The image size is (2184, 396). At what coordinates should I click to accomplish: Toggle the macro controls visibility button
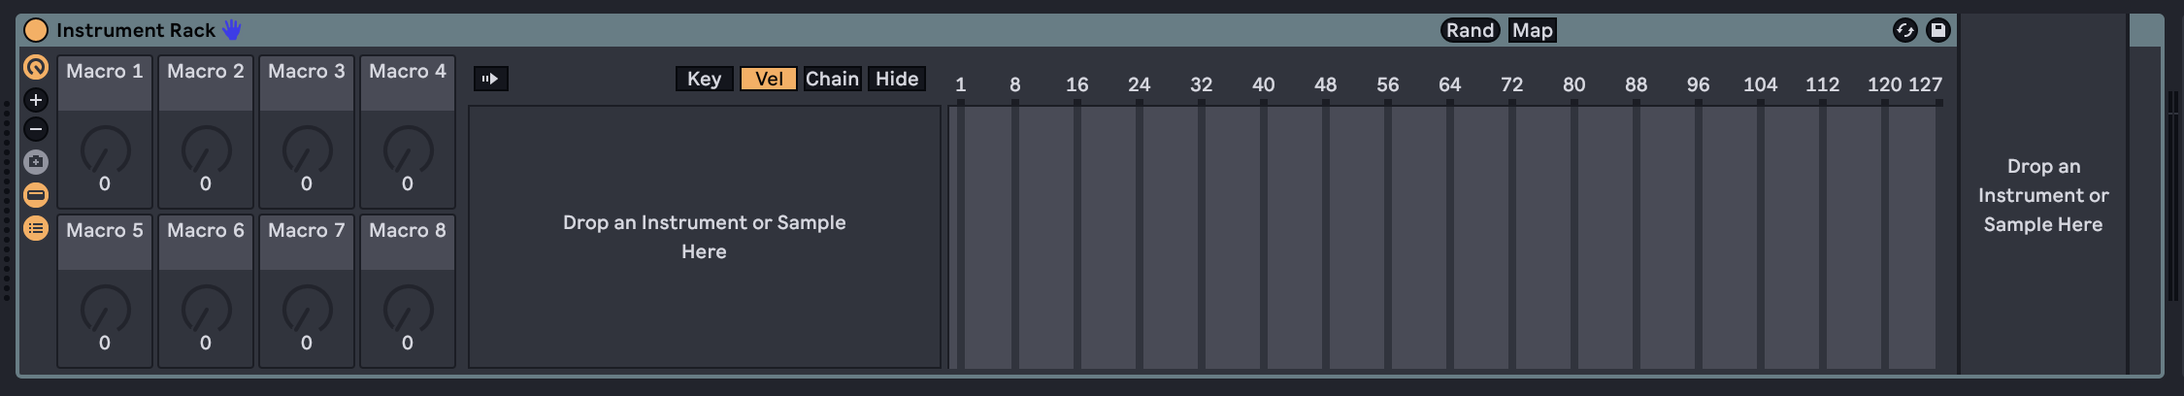(x=36, y=67)
